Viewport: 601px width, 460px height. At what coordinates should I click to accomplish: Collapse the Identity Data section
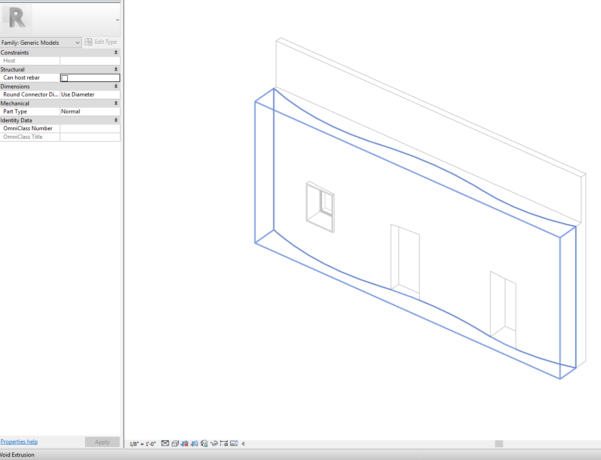tap(116, 120)
